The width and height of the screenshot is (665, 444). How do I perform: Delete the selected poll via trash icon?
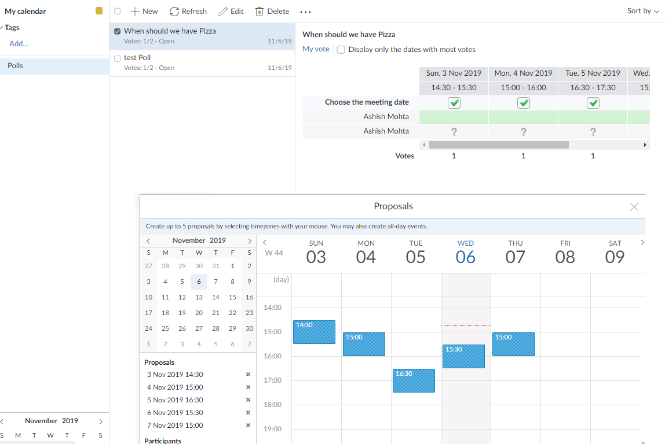pos(259,12)
